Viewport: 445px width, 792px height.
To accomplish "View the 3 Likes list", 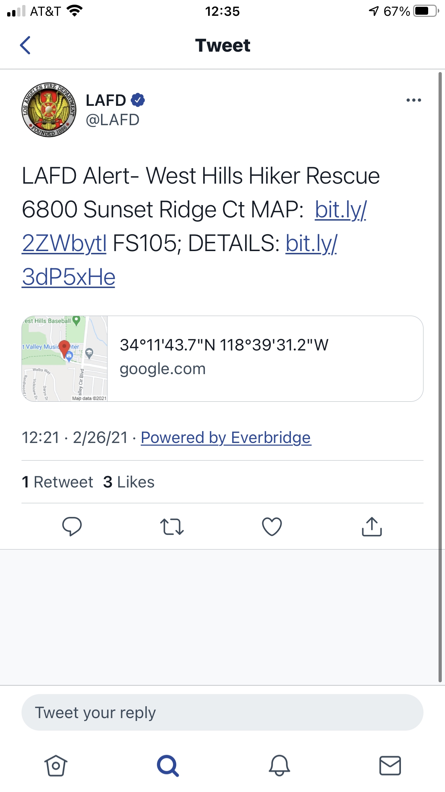I will click(x=129, y=482).
